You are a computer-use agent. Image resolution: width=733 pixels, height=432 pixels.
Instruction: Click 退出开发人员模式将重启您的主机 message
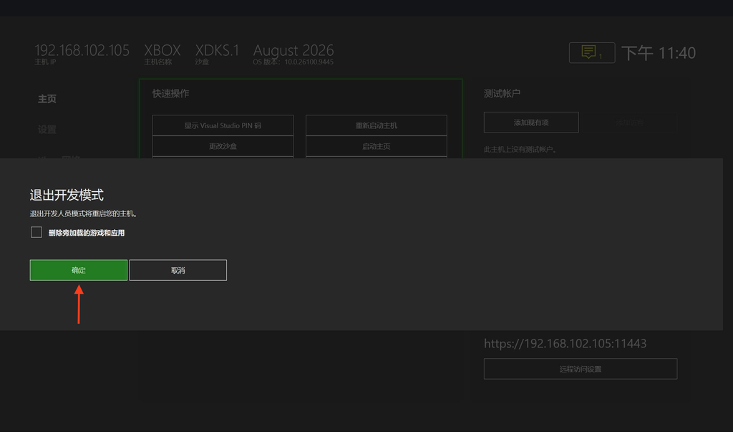[x=84, y=213]
